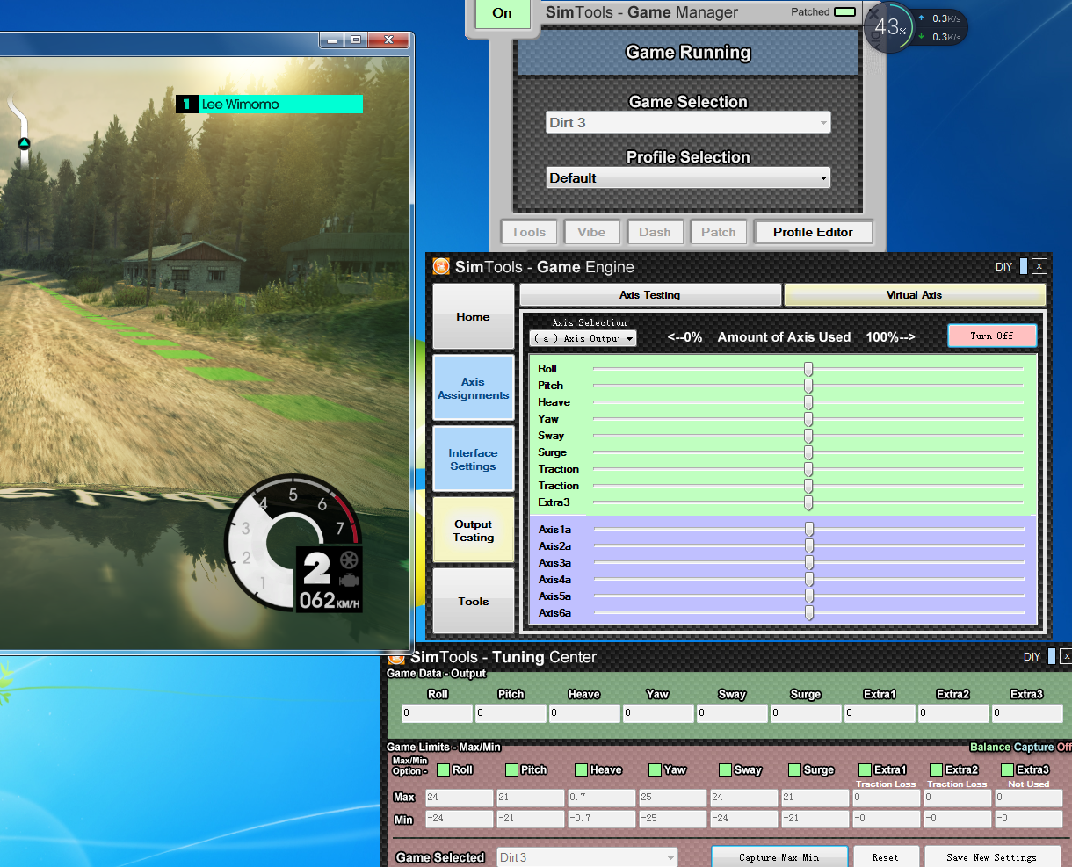Click the Roll Game Data output field
This screenshot has height=867, width=1072.
click(x=437, y=713)
